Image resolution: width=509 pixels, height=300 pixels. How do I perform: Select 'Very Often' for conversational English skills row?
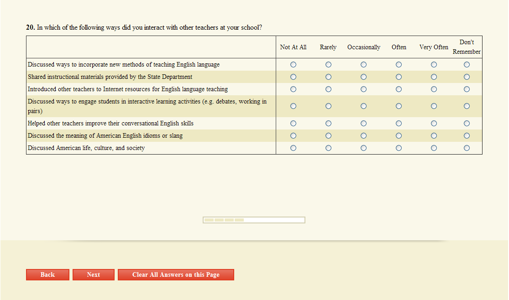pyautogui.click(x=434, y=124)
